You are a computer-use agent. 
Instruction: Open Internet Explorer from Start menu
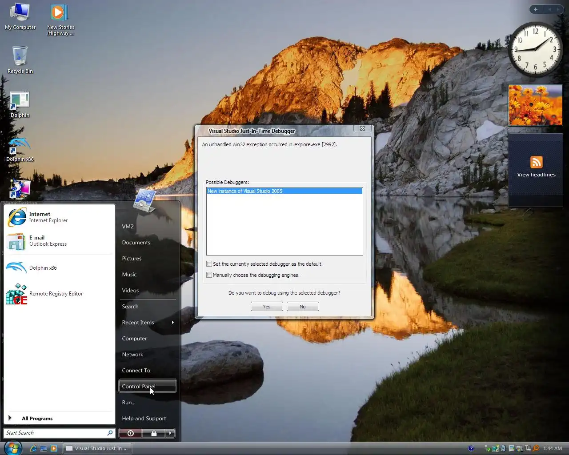pyautogui.click(x=60, y=217)
